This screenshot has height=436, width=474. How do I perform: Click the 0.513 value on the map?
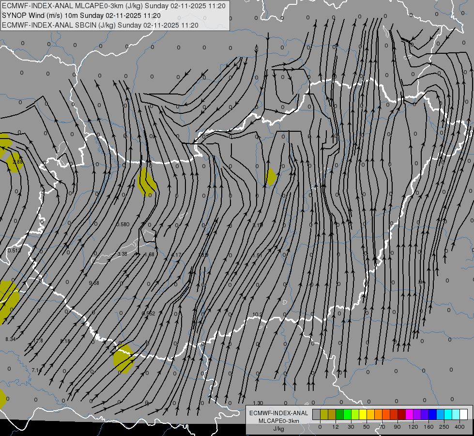[14, 250]
